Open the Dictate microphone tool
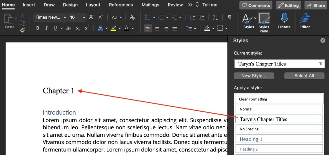The width and height of the screenshot is (329, 155). point(284,21)
